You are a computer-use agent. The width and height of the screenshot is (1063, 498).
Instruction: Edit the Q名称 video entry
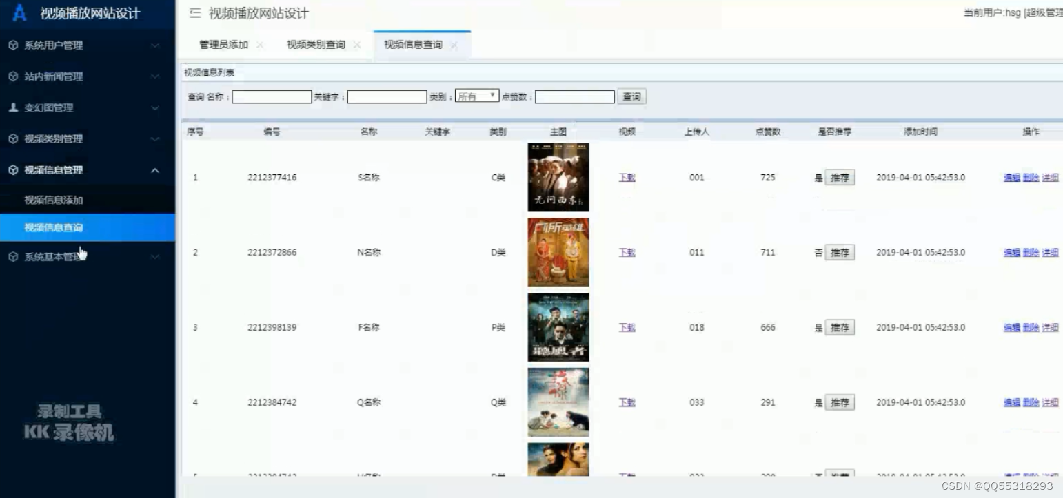point(1011,402)
